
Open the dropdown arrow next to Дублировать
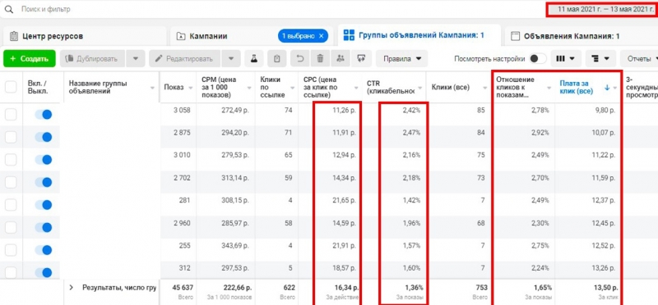(x=136, y=58)
